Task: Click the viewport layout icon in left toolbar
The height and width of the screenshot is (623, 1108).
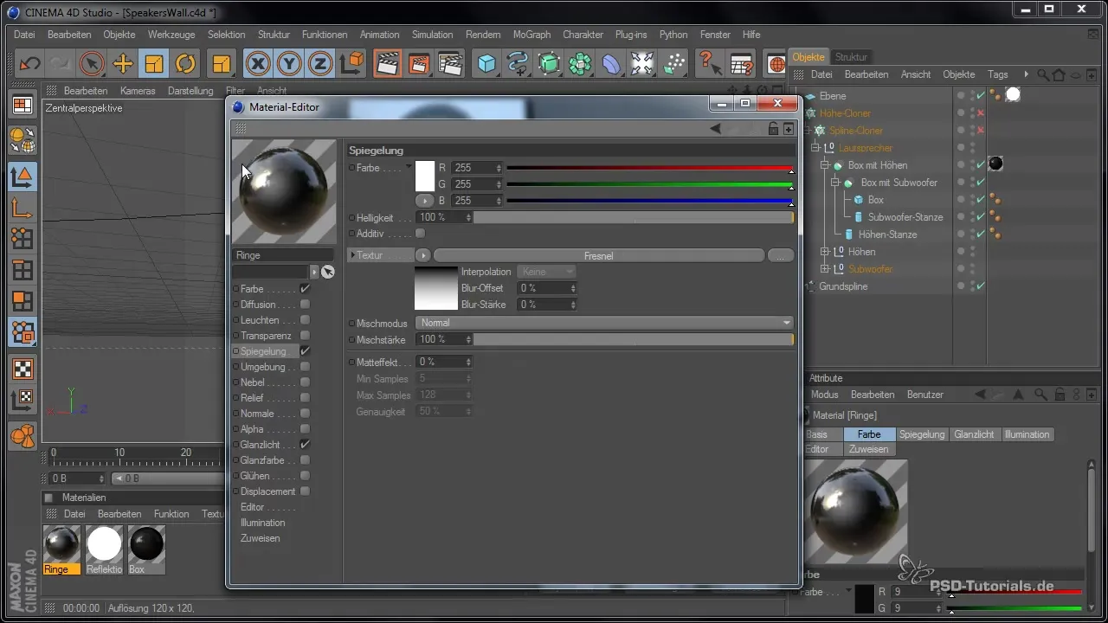Action: pyautogui.click(x=23, y=105)
